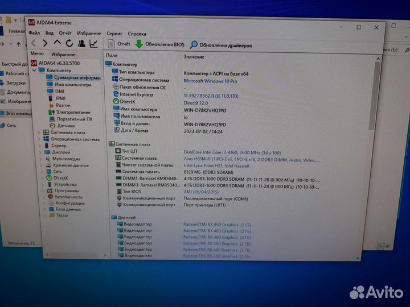Open the AMI (06/04/2015) BIOS link

point(201,192)
